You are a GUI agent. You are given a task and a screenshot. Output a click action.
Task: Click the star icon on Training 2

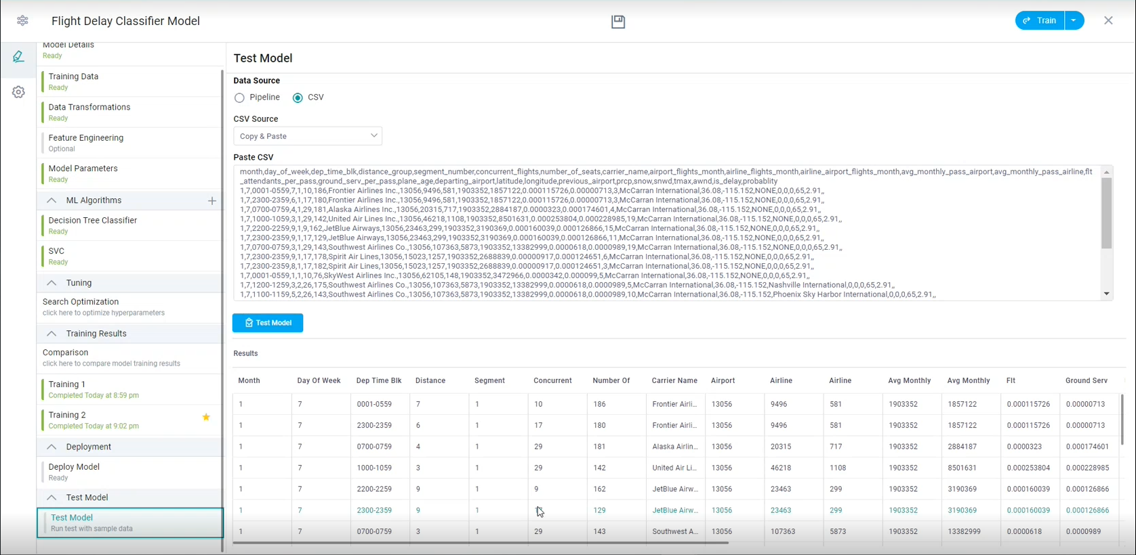[x=206, y=418]
